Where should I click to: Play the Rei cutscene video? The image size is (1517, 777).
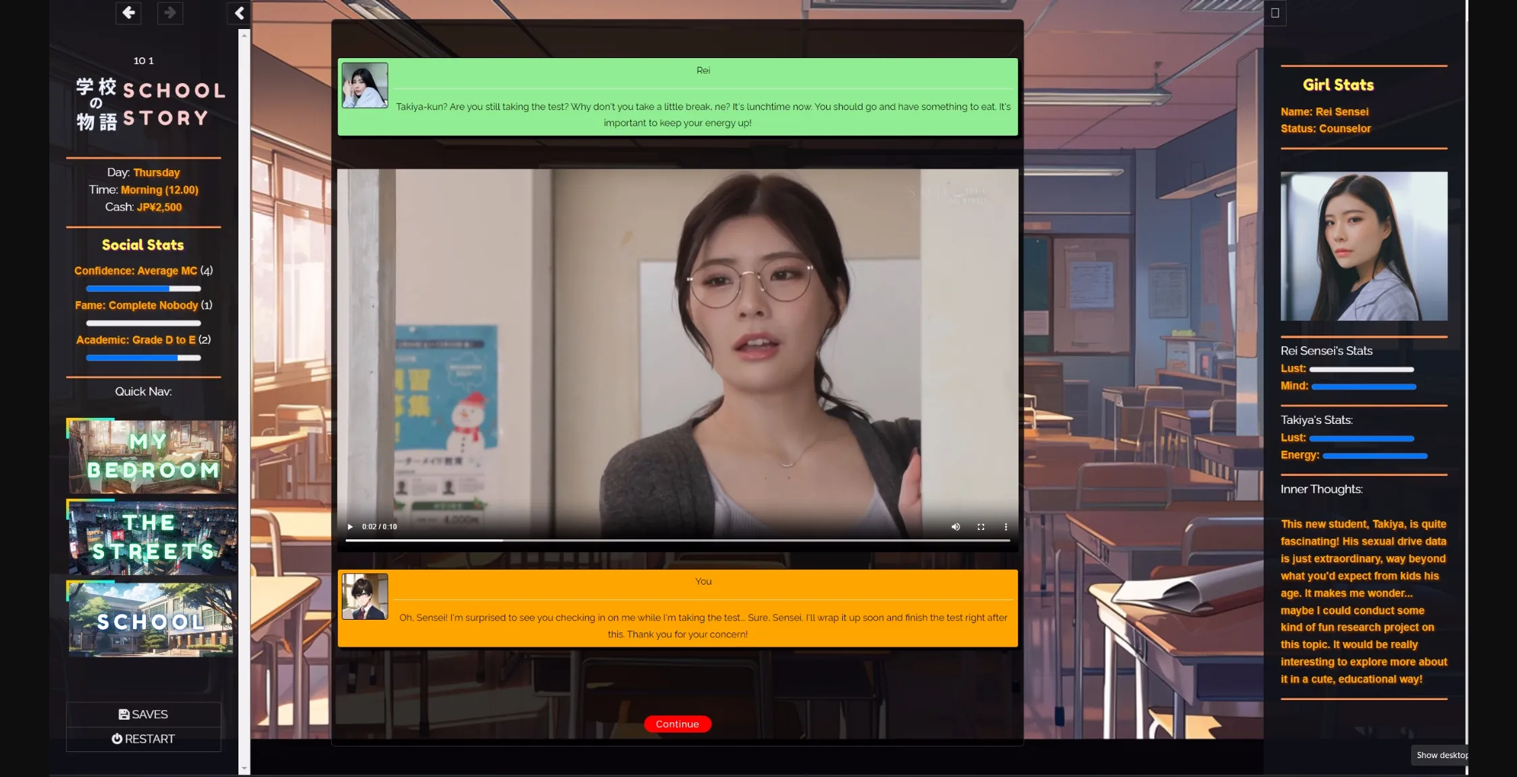coord(350,527)
